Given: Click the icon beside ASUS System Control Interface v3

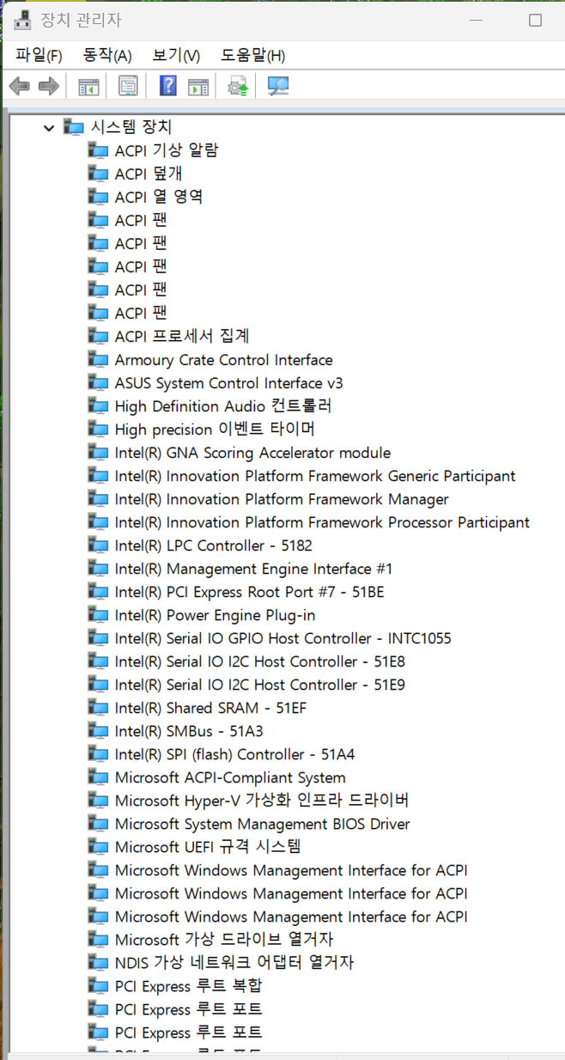Looking at the screenshot, I should 99,383.
